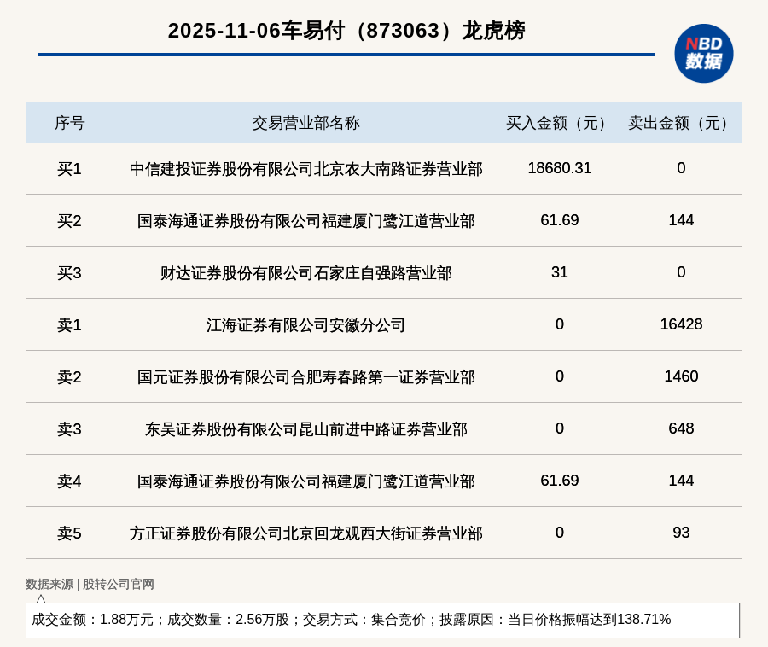Click the 成交金额 summary note box
The image size is (768, 647).
(x=382, y=620)
